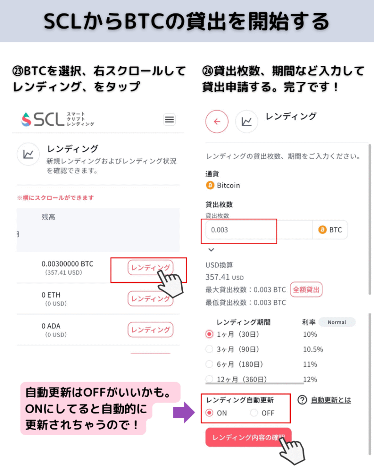Select the 1ヶ月(30日) lending period
The image size is (374, 468).
(209, 334)
